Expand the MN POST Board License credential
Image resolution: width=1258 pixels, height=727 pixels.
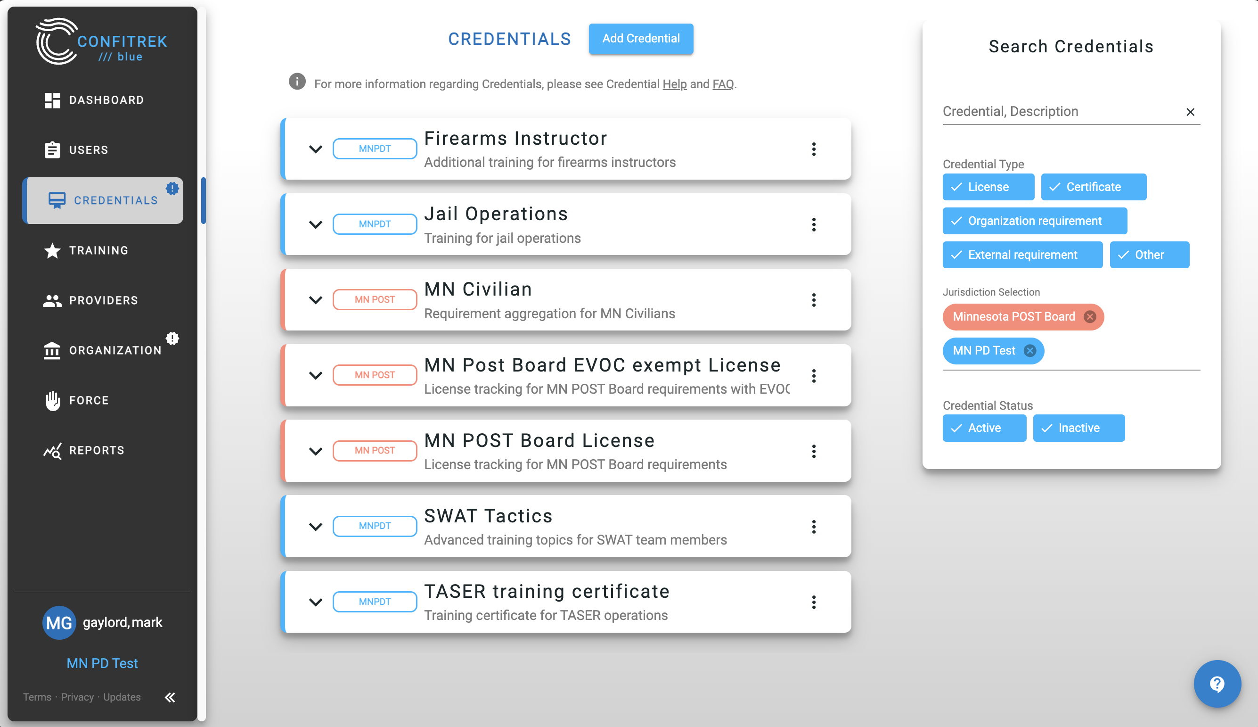[x=315, y=451]
